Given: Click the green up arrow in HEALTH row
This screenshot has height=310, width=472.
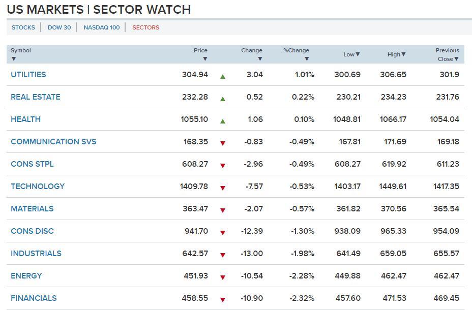Looking at the screenshot, I should (222, 121).
